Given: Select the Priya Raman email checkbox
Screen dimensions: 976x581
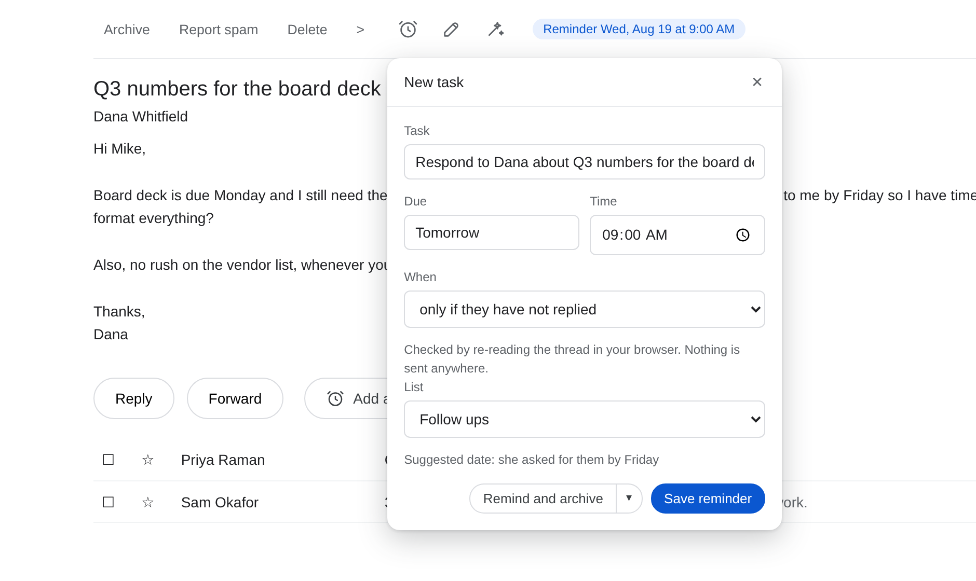Looking at the screenshot, I should (108, 460).
